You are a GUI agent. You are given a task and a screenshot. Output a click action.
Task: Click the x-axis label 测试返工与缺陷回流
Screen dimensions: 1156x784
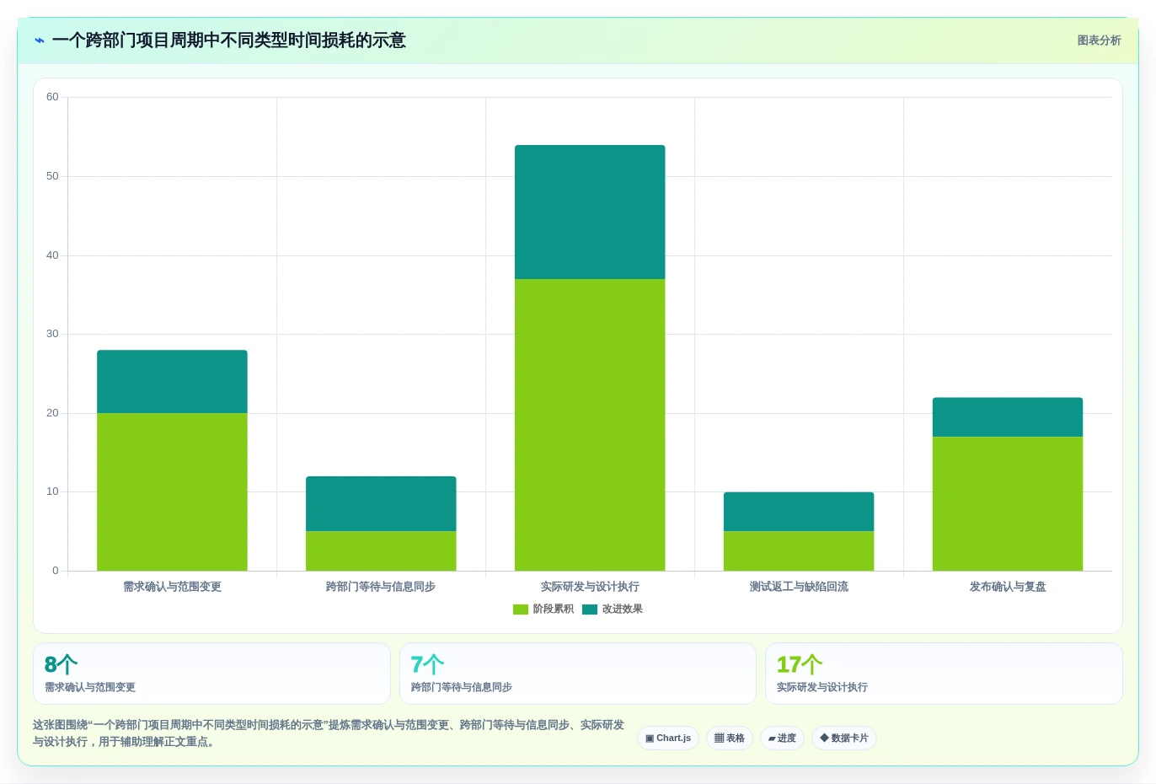(799, 587)
